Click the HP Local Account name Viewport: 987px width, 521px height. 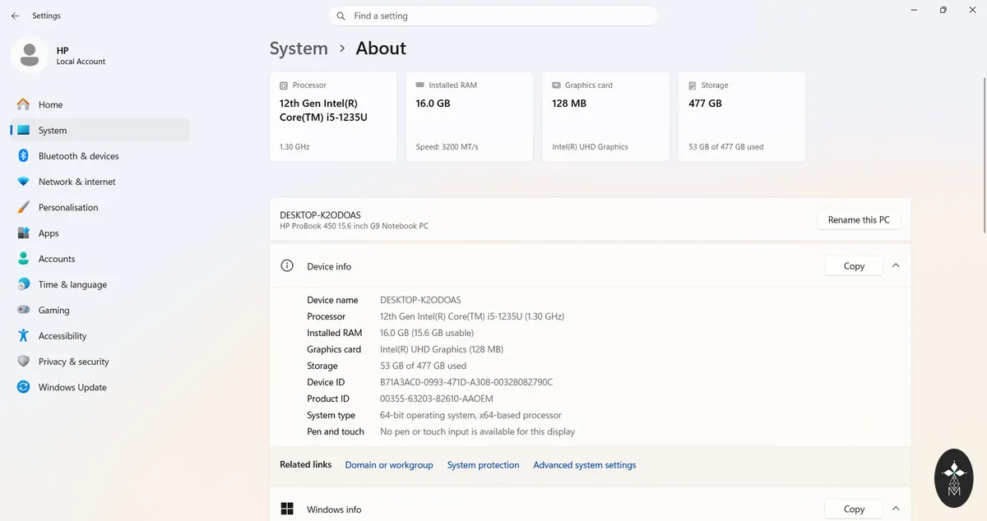[x=81, y=56]
